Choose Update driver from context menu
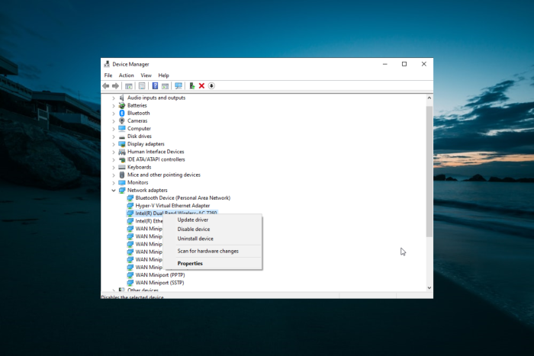The height and width of the screenshot is (356, 534). click(193, 220)
